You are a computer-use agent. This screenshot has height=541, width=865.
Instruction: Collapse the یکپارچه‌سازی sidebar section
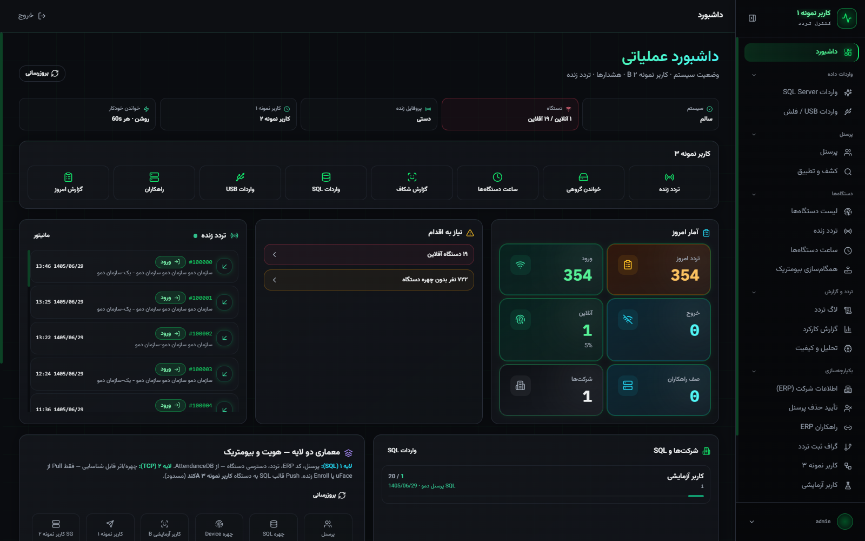tap(754, 371)
